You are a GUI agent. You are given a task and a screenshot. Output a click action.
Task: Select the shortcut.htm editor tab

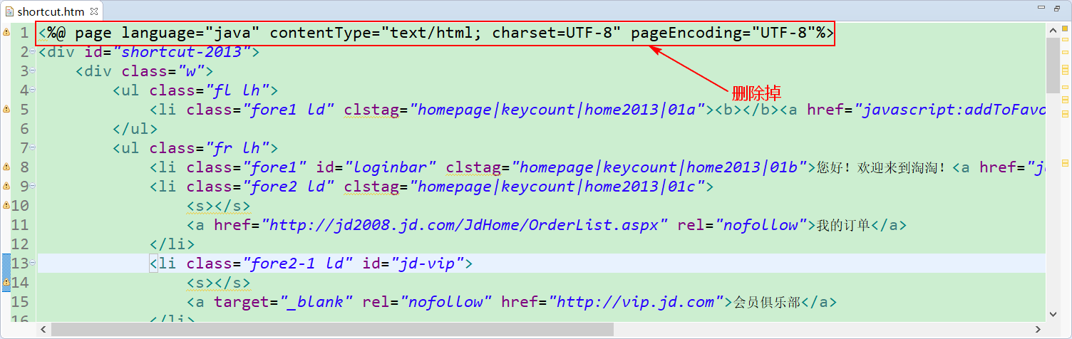coord(51,11)
